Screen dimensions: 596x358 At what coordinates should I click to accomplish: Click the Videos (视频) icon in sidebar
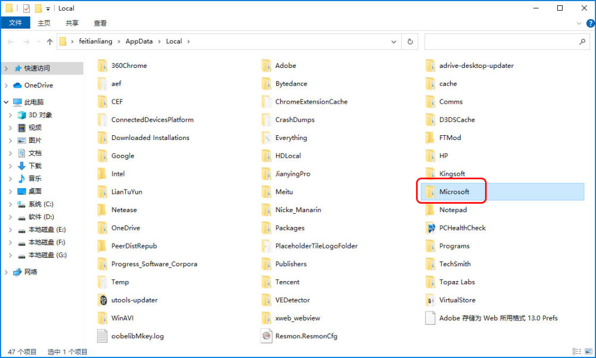pyautogui.click(x=22, y=127)
